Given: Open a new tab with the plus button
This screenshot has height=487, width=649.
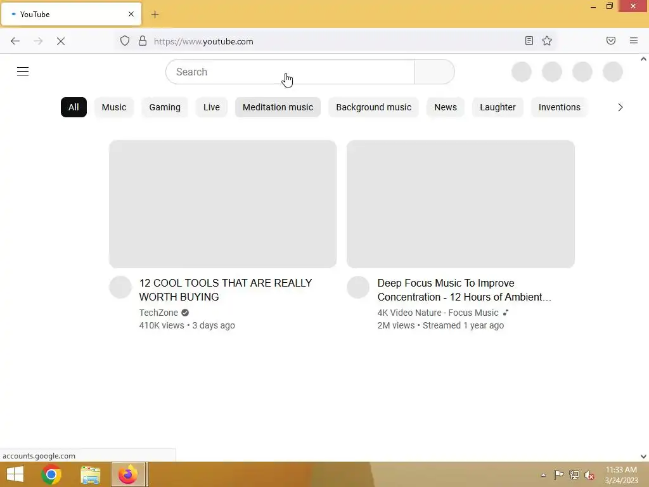Looking at the screenshot, I should pos(155,15).
